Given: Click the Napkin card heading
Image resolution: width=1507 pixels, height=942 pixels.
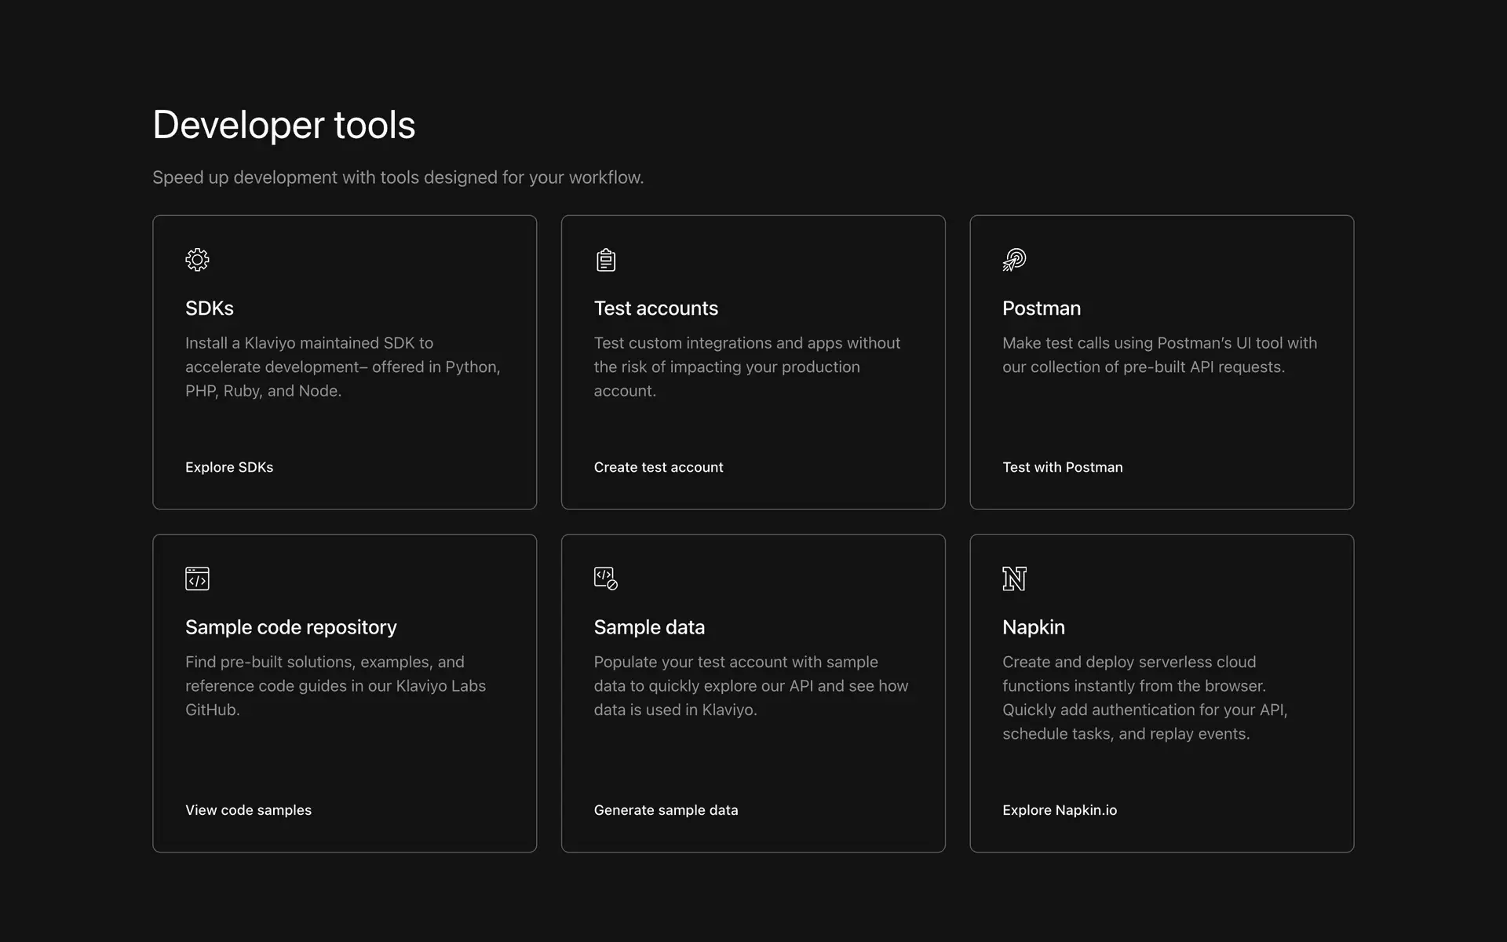Looking at the screenshot, I should [1033, 627].
